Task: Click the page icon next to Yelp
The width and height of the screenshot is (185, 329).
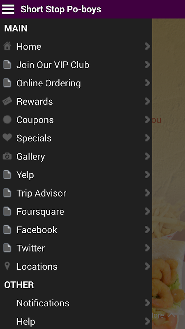Action: click(7, 174)
